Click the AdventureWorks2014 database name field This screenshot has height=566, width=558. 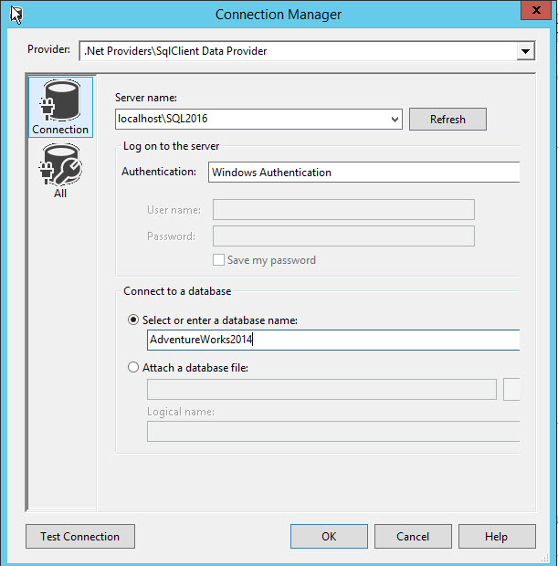[333, 340]
